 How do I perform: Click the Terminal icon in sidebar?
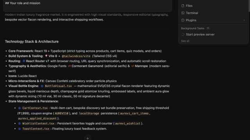183,13
